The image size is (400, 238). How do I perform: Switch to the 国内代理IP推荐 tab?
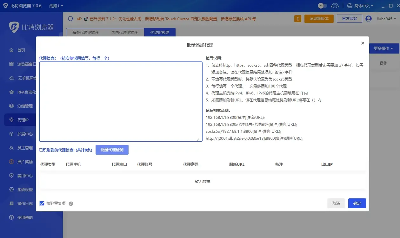(x=124, y=32)
